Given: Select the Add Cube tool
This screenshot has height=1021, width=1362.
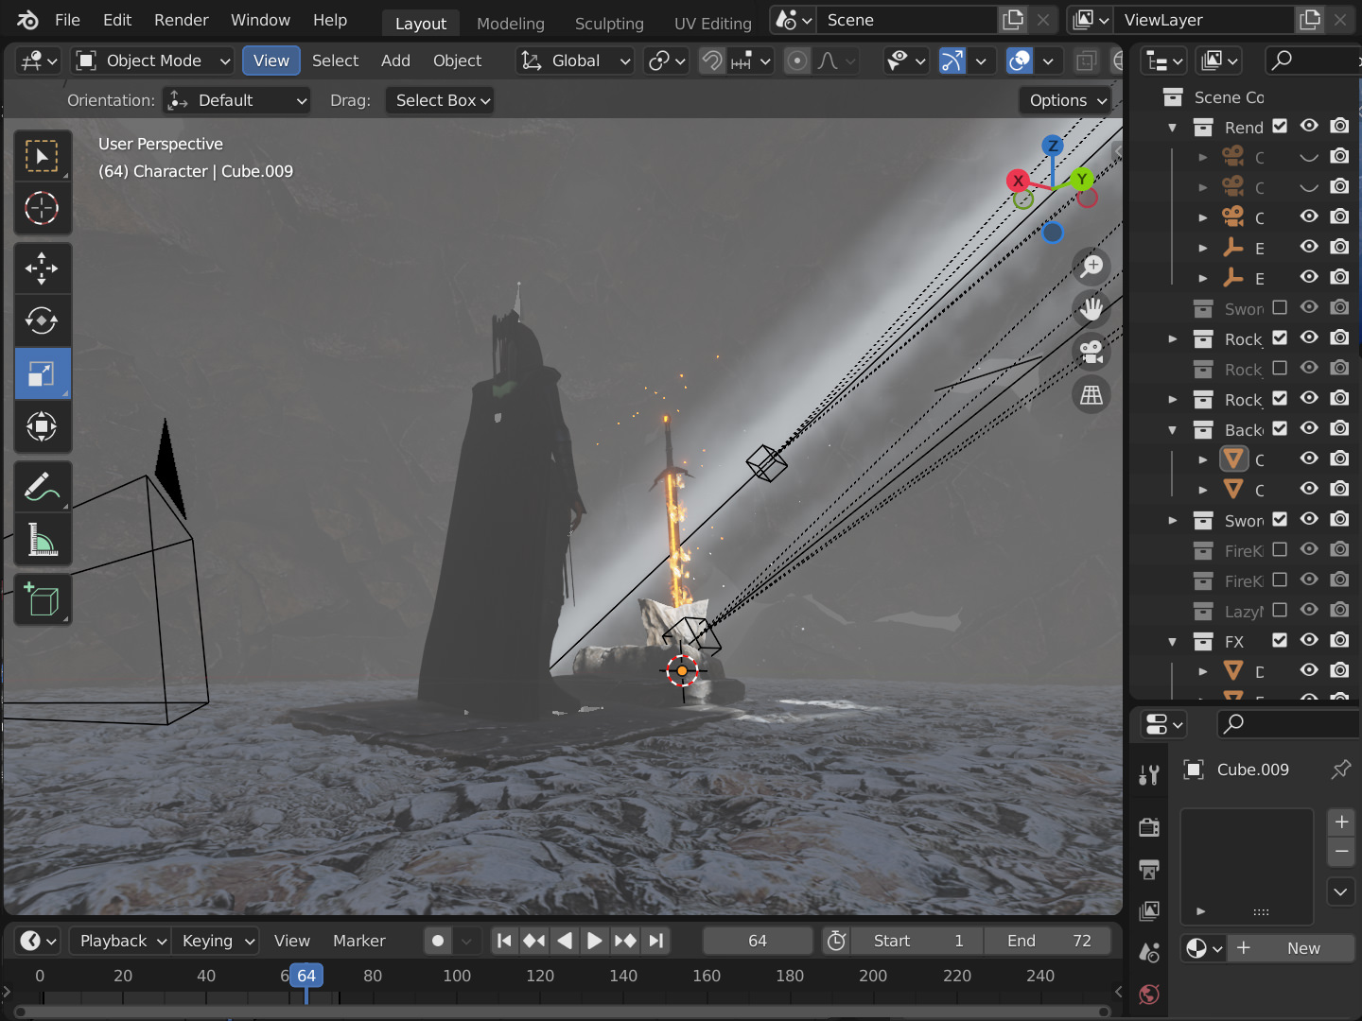Looking at the screenshot, I should click(42, 599).
